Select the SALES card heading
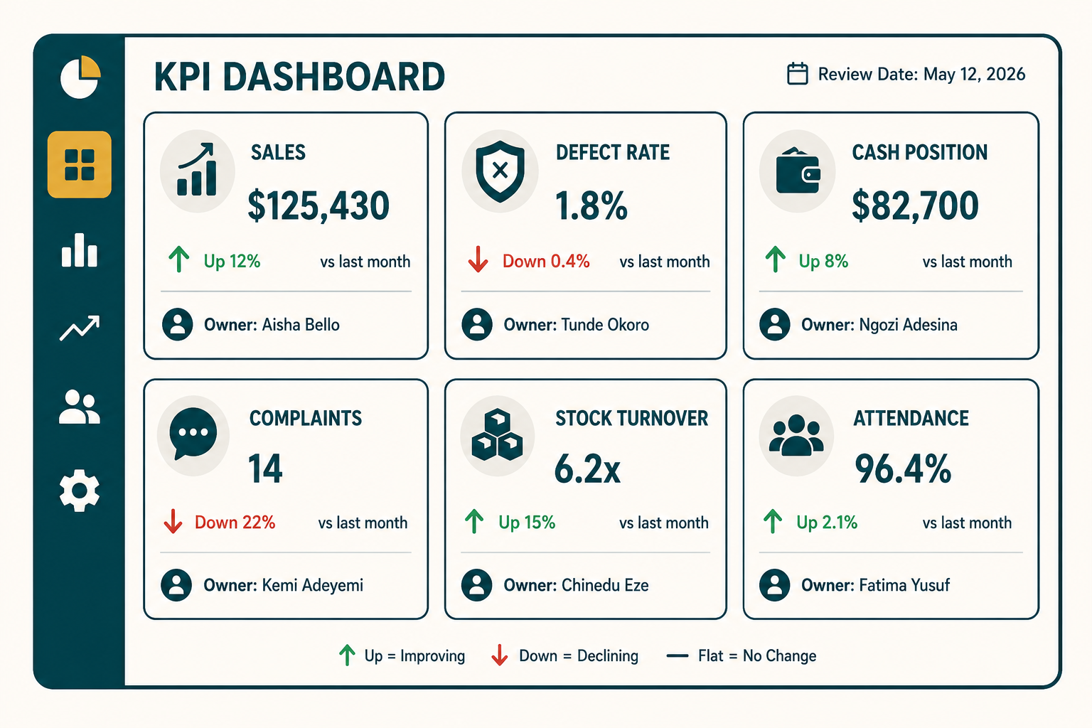 [x=278, y=152]
